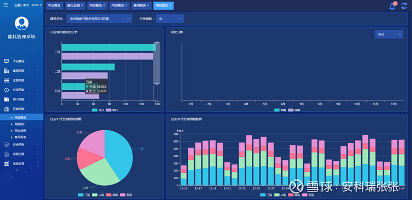Collapse the sidebar with the hamburger icon
This screenshot has height=200, width=412.
click(x=6, y=5)
